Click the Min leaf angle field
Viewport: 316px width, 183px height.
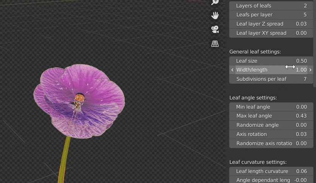[271, 107]
